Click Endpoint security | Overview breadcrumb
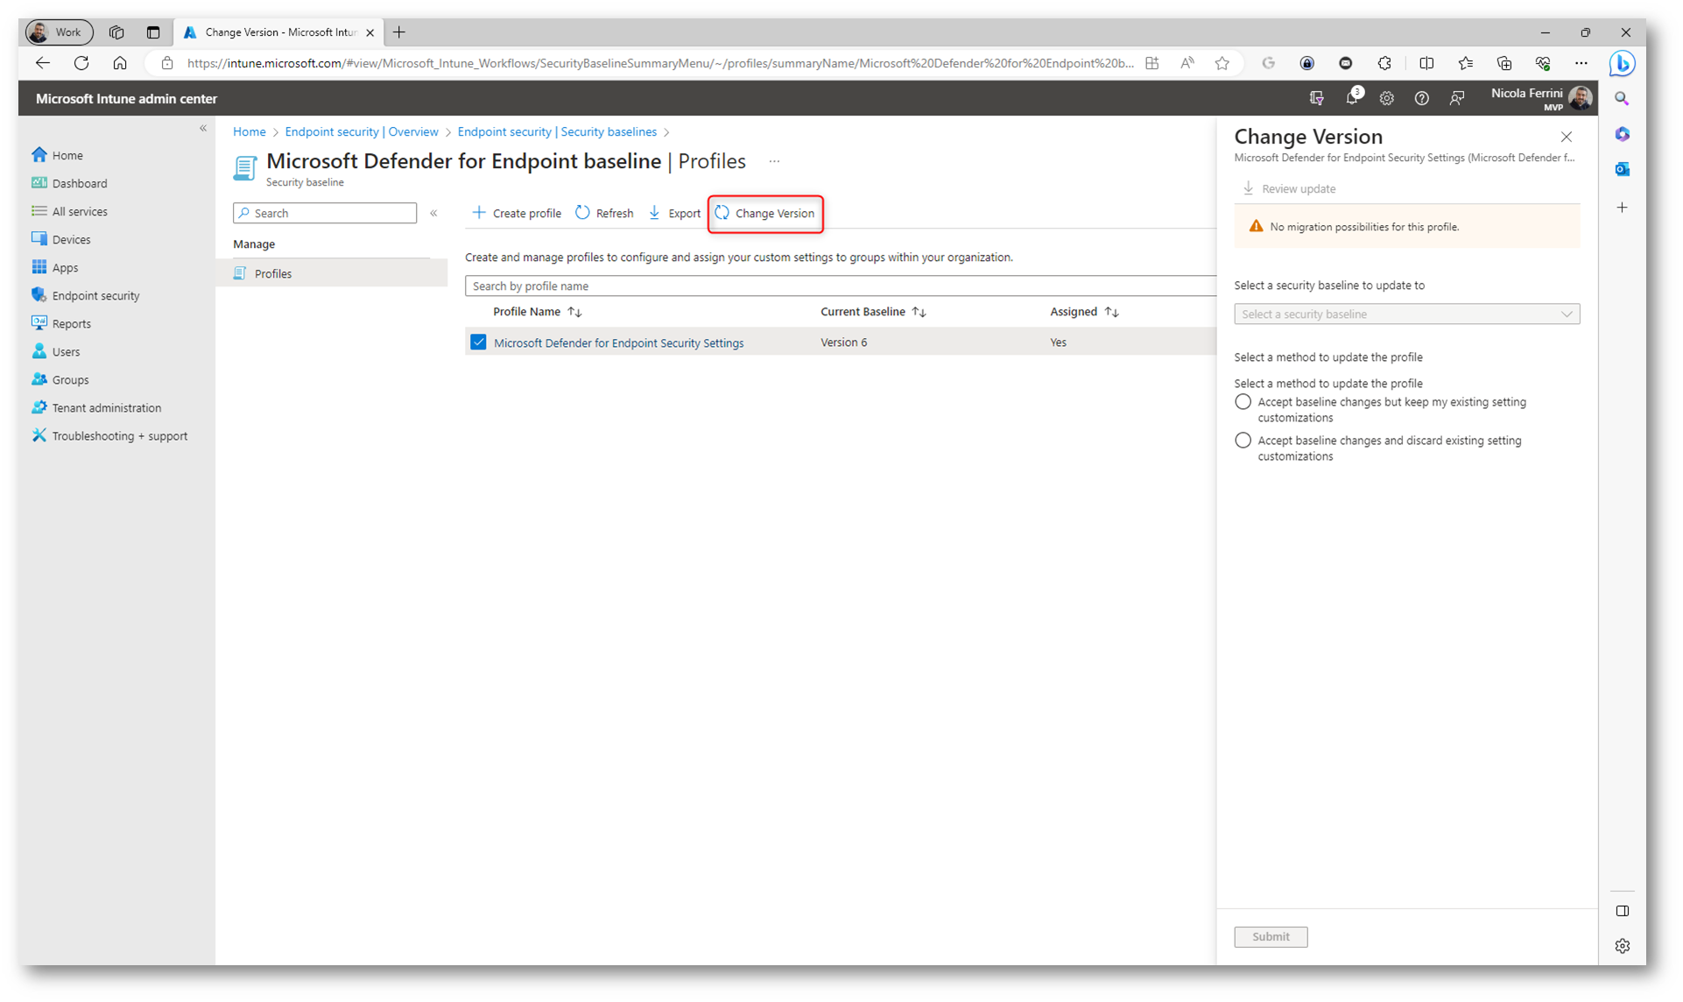 (362, 131)
